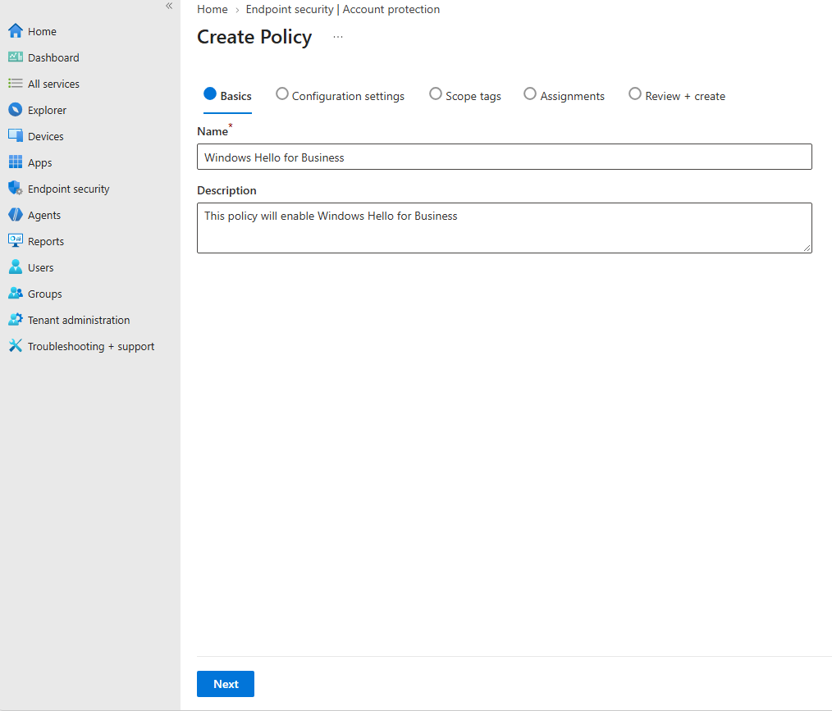Select the Scope tags step circle
832x711 pixels.
pos(436,93)
